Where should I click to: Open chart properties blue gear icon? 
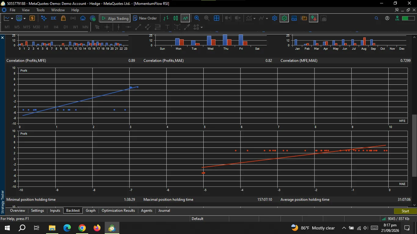274,18
